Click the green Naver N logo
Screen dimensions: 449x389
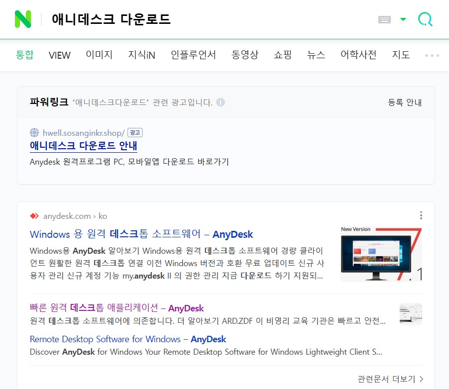click(23, 19)
